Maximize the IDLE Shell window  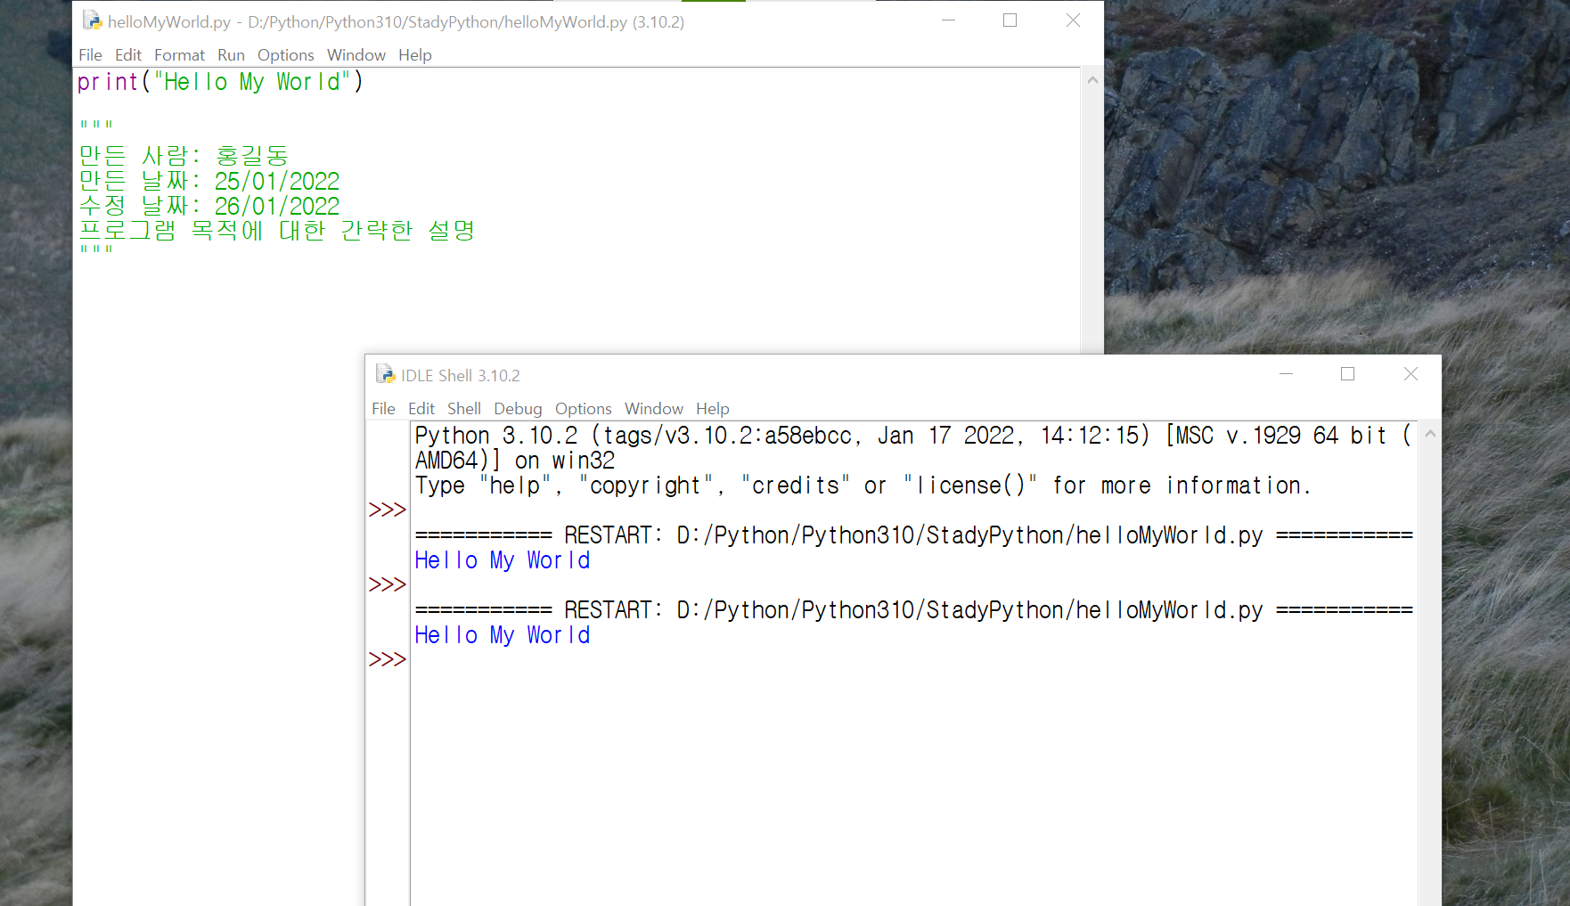(x=1347, y=374)
